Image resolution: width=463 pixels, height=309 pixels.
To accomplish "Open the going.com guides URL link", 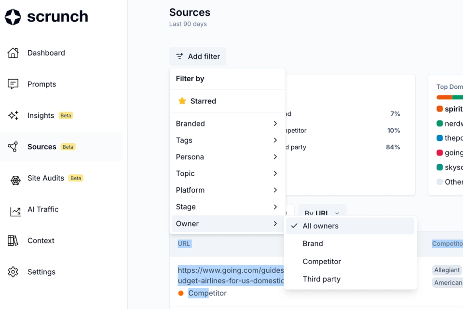I will tap(231, 275).
